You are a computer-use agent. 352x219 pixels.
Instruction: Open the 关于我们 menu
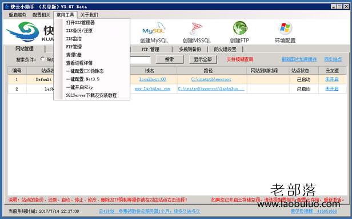(89, 15)
